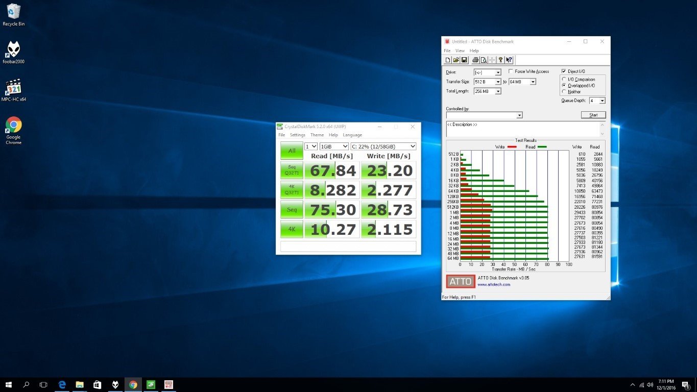Screen dimensions: 697x392
Task: Open the Recycle Bin desktop icon
Action: (x=14, y=15)
